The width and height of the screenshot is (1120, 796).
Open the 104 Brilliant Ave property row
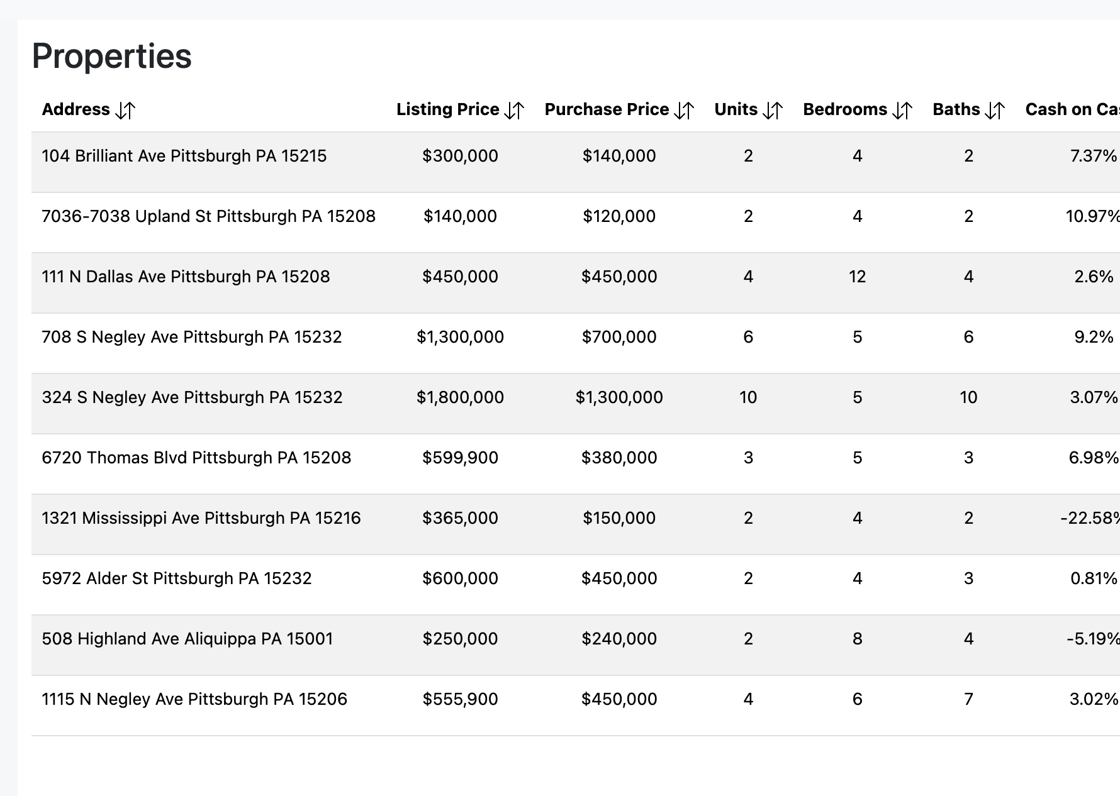184,156
